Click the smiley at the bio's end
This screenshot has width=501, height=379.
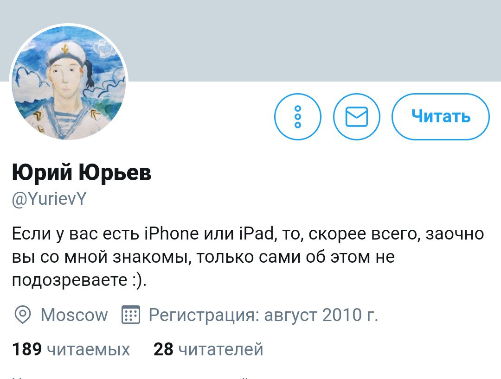pos(137,280)
